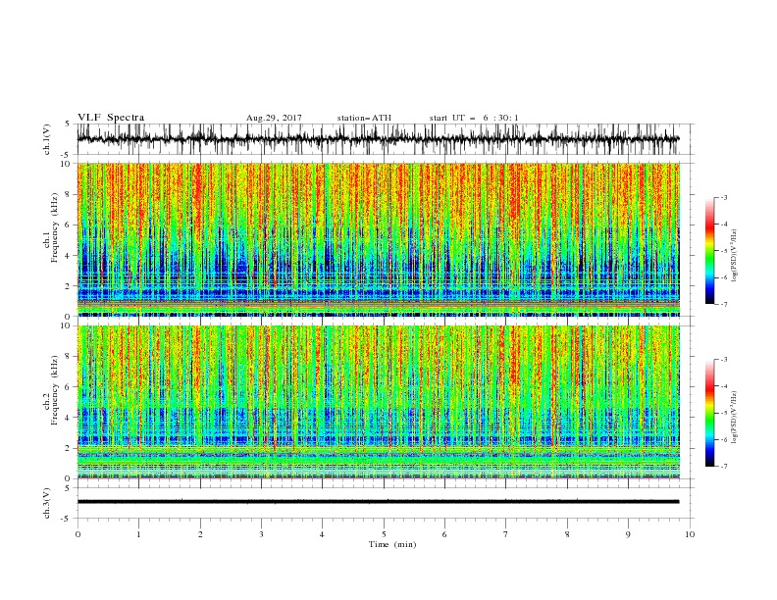Screen dimensions: 777x600
Task: Click time axis tick label "5"
Action: [x=384, y=534]
